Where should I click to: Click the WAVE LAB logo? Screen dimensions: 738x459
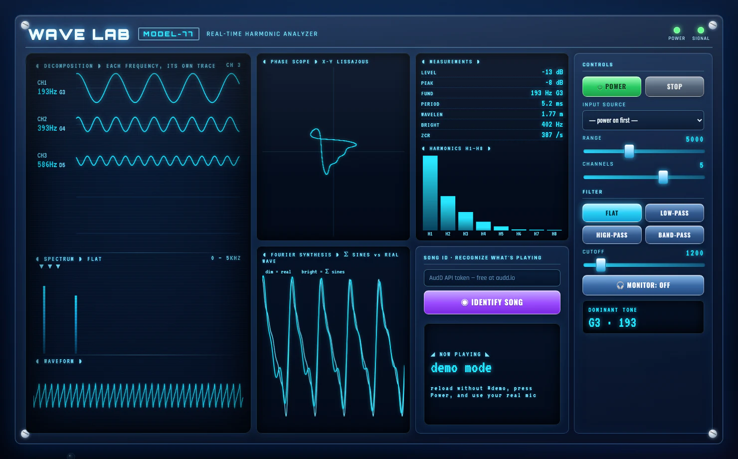point(79,34)
